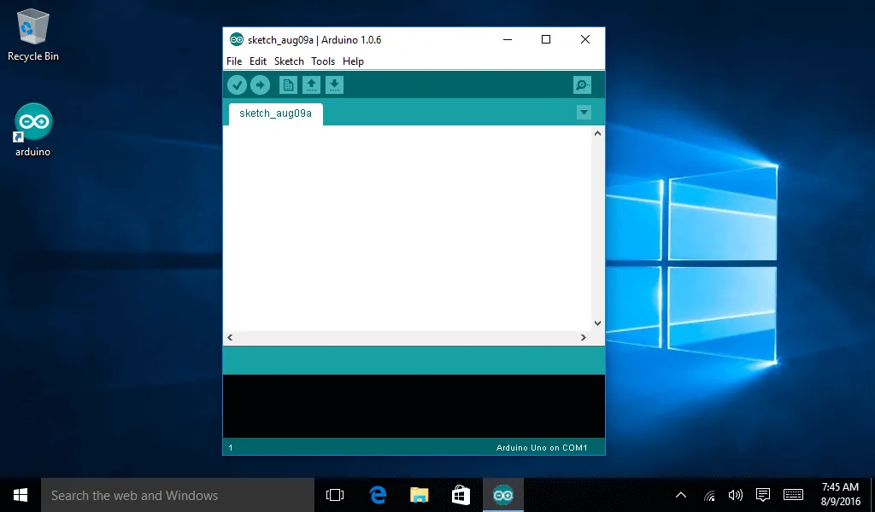Expand the tab options dropdown arrow

[584, 113]
